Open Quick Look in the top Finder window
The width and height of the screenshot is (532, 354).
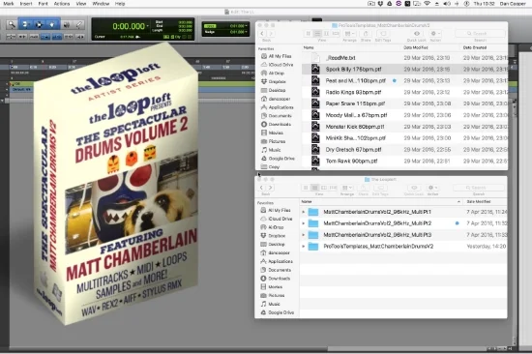tap(417, 34)
